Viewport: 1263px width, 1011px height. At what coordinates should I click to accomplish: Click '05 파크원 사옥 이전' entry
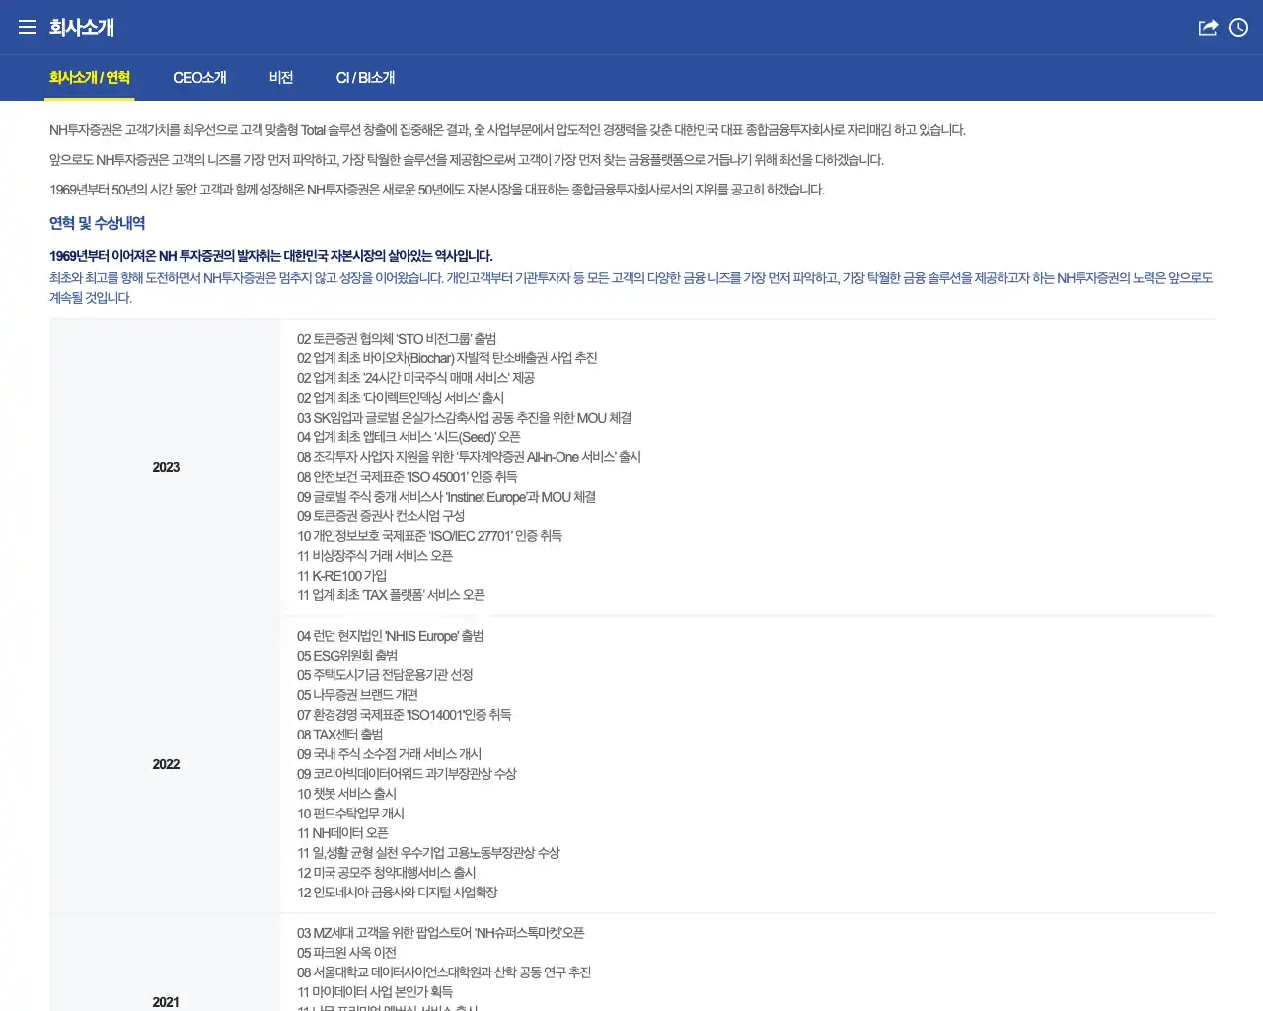(346, 953)
